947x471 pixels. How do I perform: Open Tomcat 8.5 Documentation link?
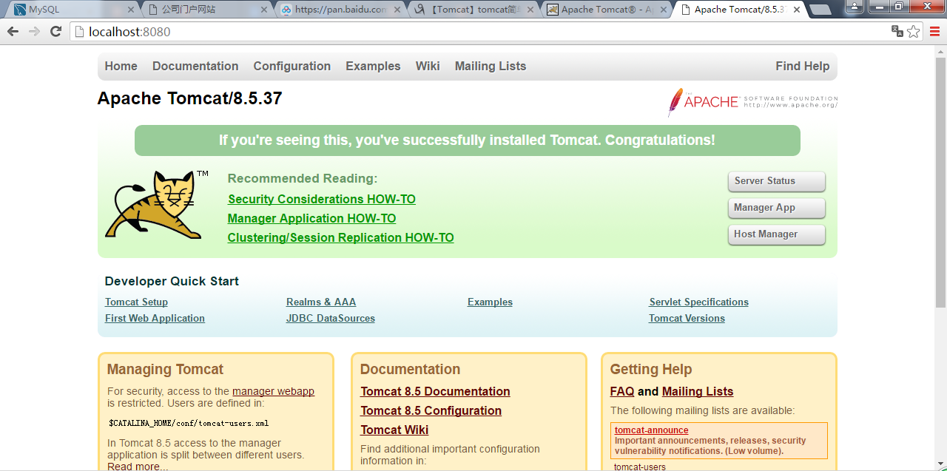pyautogui.click(x=435, y=391)
